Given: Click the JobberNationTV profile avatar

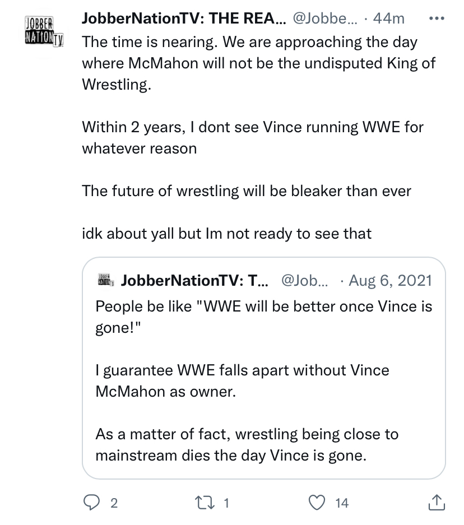Looking at the screenshot, I should [x=42, y=33].
